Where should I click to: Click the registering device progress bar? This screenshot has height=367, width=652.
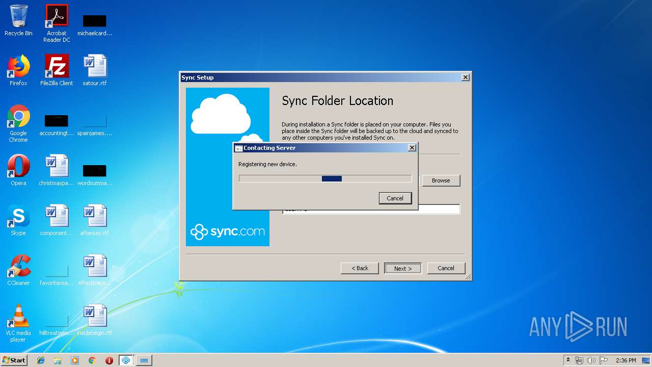325,178
